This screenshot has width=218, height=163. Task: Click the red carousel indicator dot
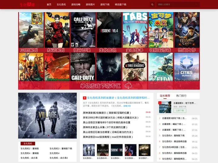48,136
